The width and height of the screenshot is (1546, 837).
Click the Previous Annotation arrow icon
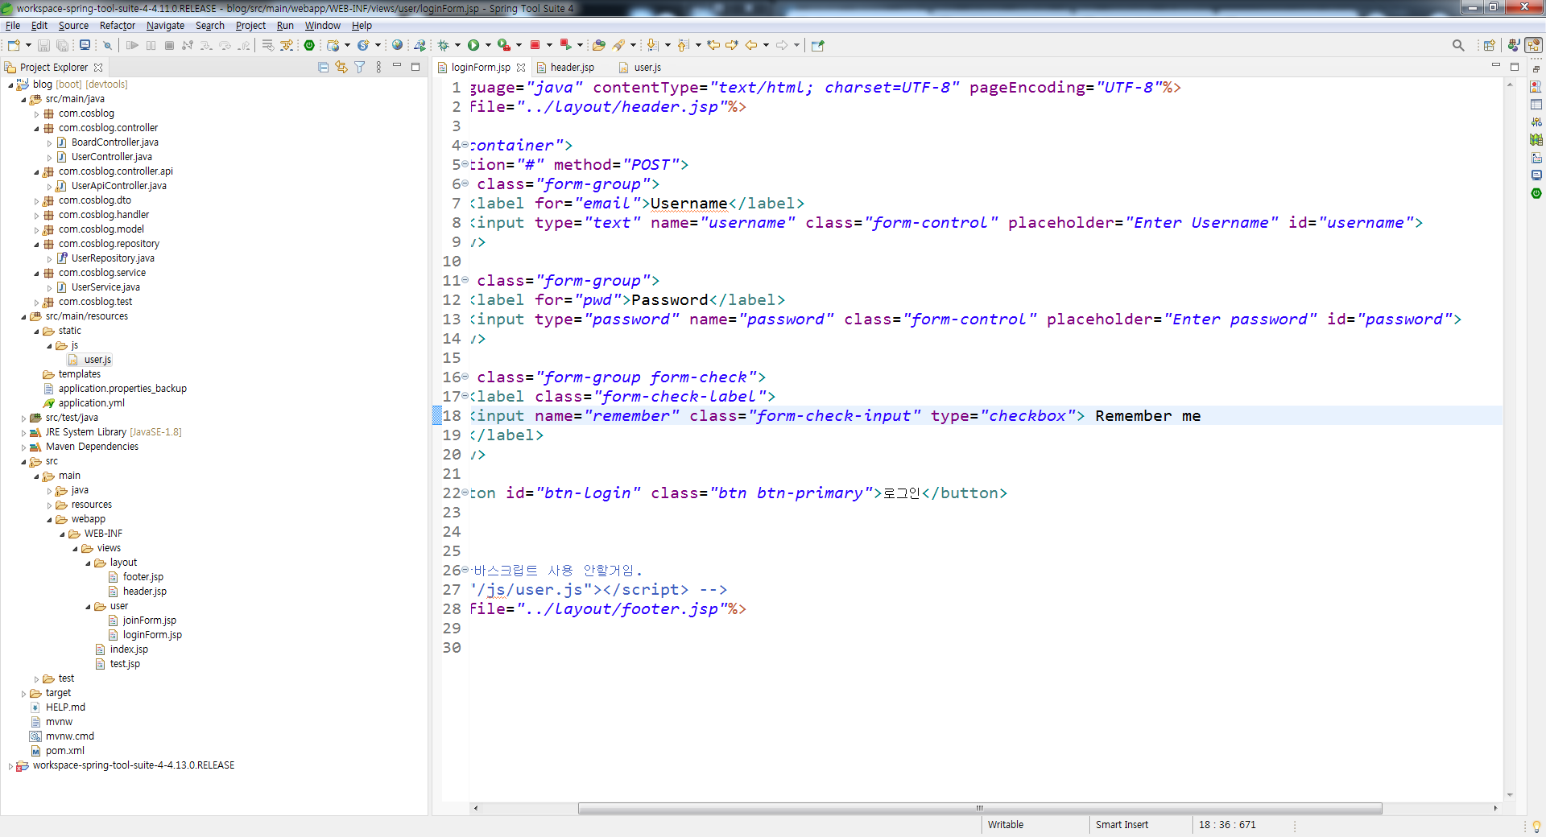pyautogui.click(x=683, y=45)
